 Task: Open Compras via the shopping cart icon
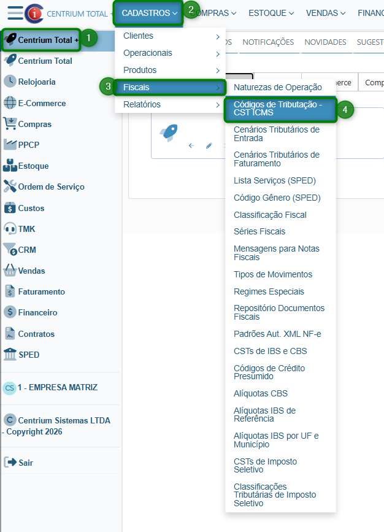click(x=10, y=124)
